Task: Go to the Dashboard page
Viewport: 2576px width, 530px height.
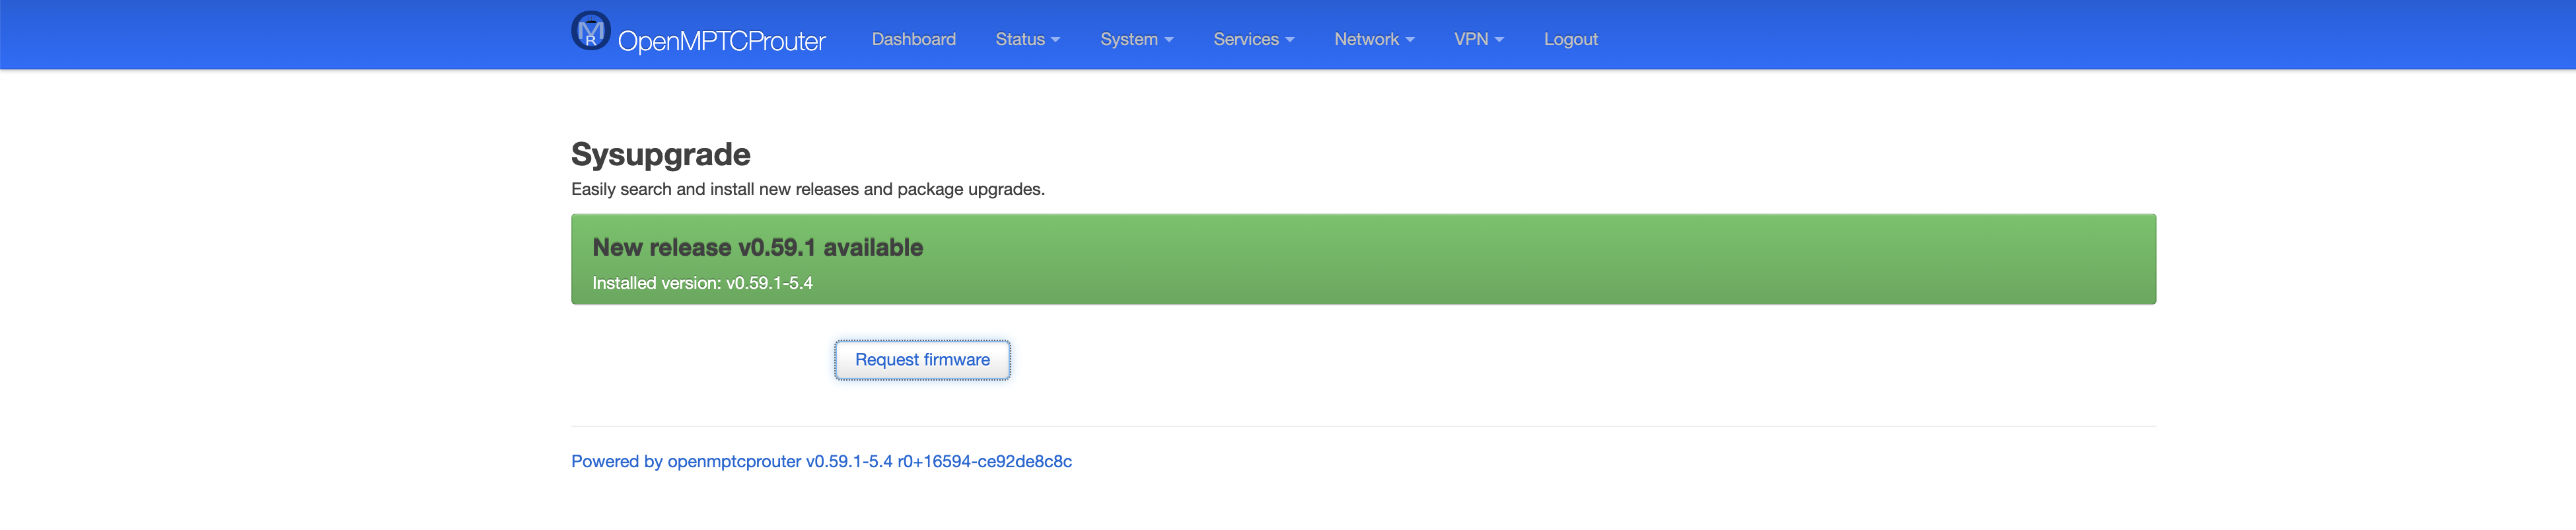Action: pos(913,39)
